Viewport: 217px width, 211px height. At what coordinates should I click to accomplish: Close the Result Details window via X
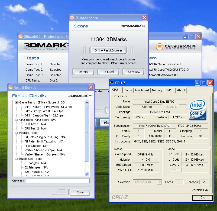point(91,87)
